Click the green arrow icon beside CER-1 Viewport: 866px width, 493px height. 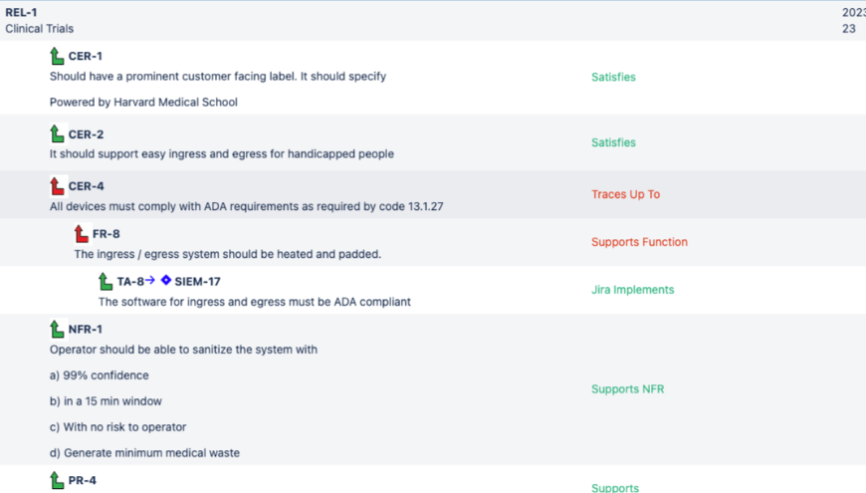click(57, 56)
